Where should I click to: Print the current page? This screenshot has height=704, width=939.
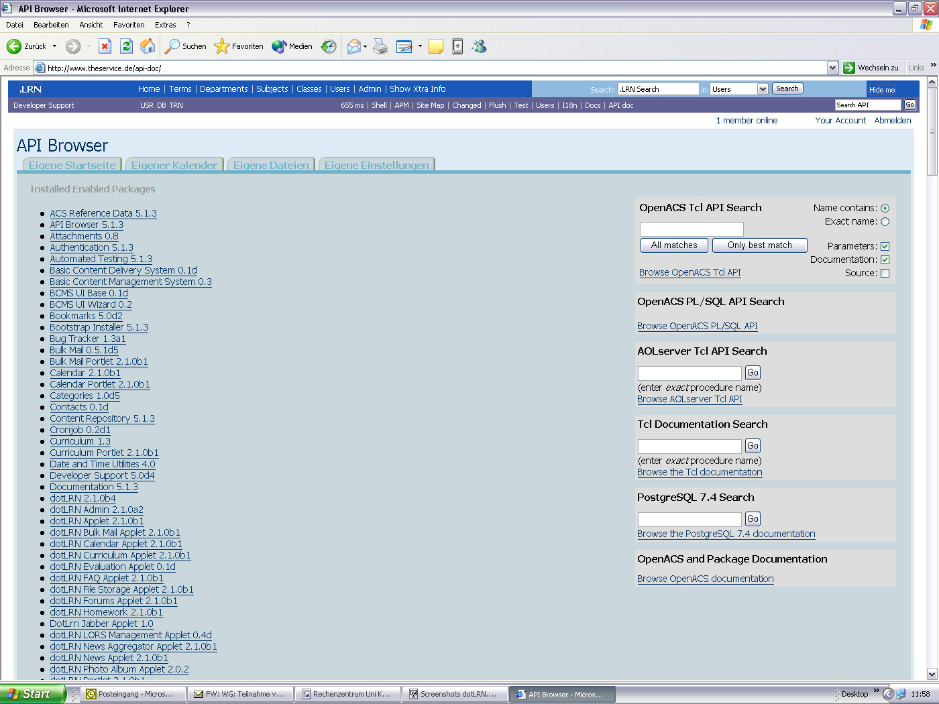[380, 46]
